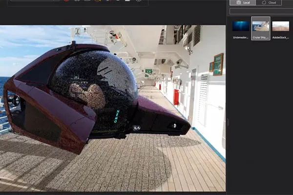Open the dropdown field at the toolbar's left

[35, 0]
